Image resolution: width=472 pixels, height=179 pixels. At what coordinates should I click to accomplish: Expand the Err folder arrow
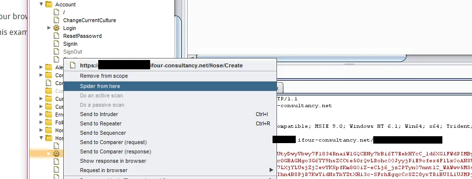coord(41,115)
